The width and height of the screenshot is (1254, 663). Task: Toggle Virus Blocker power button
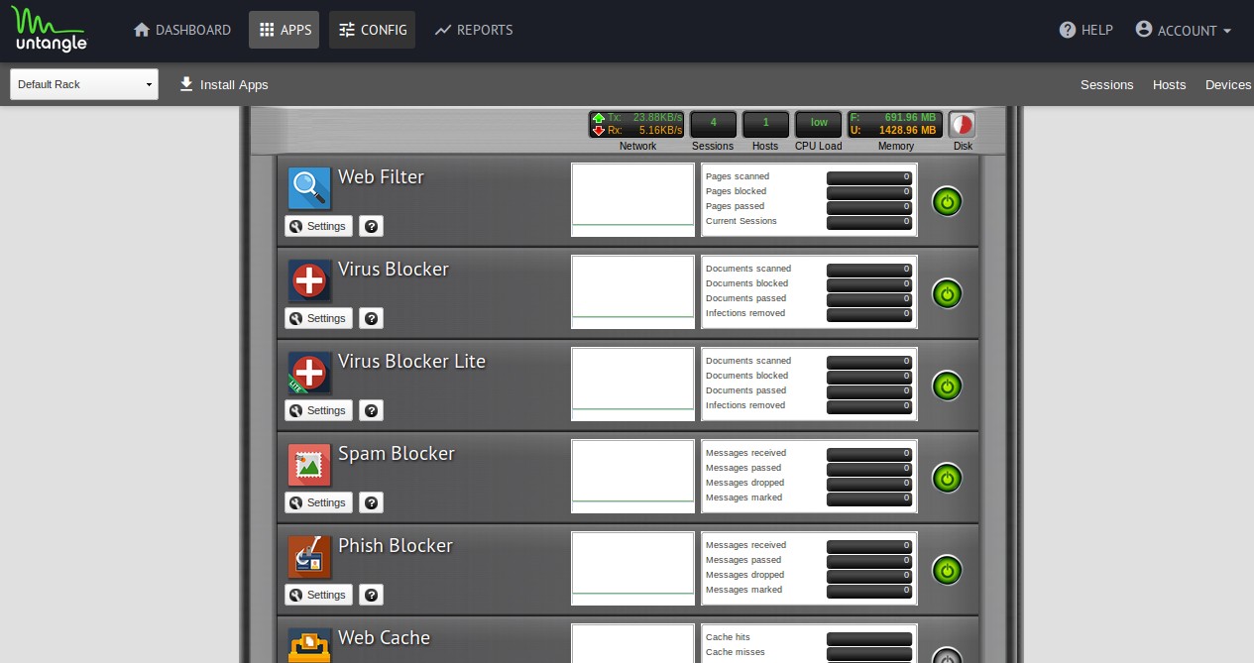947,293
